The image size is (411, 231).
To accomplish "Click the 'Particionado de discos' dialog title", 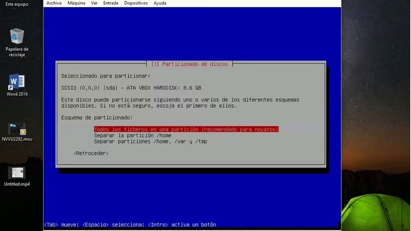I will coord(190,64).
